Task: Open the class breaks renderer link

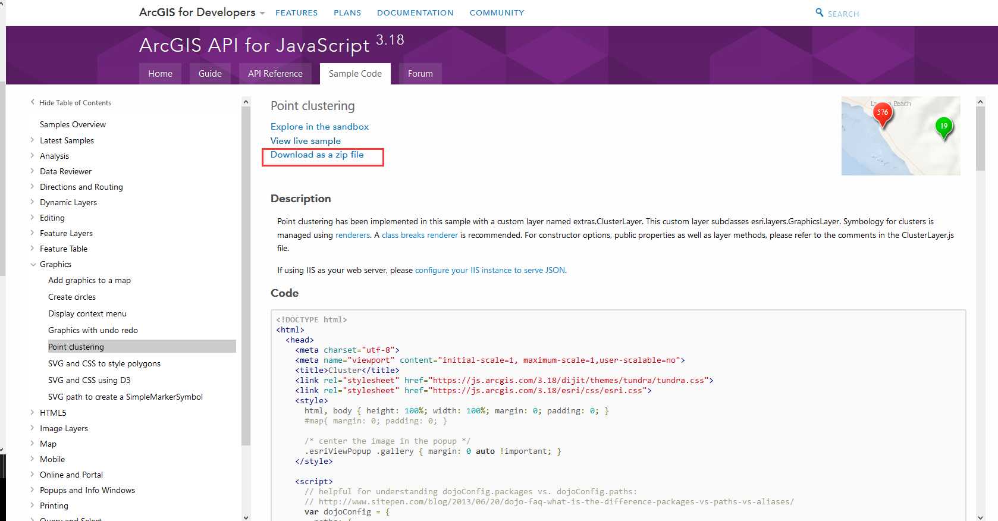Action: [420, 235]
